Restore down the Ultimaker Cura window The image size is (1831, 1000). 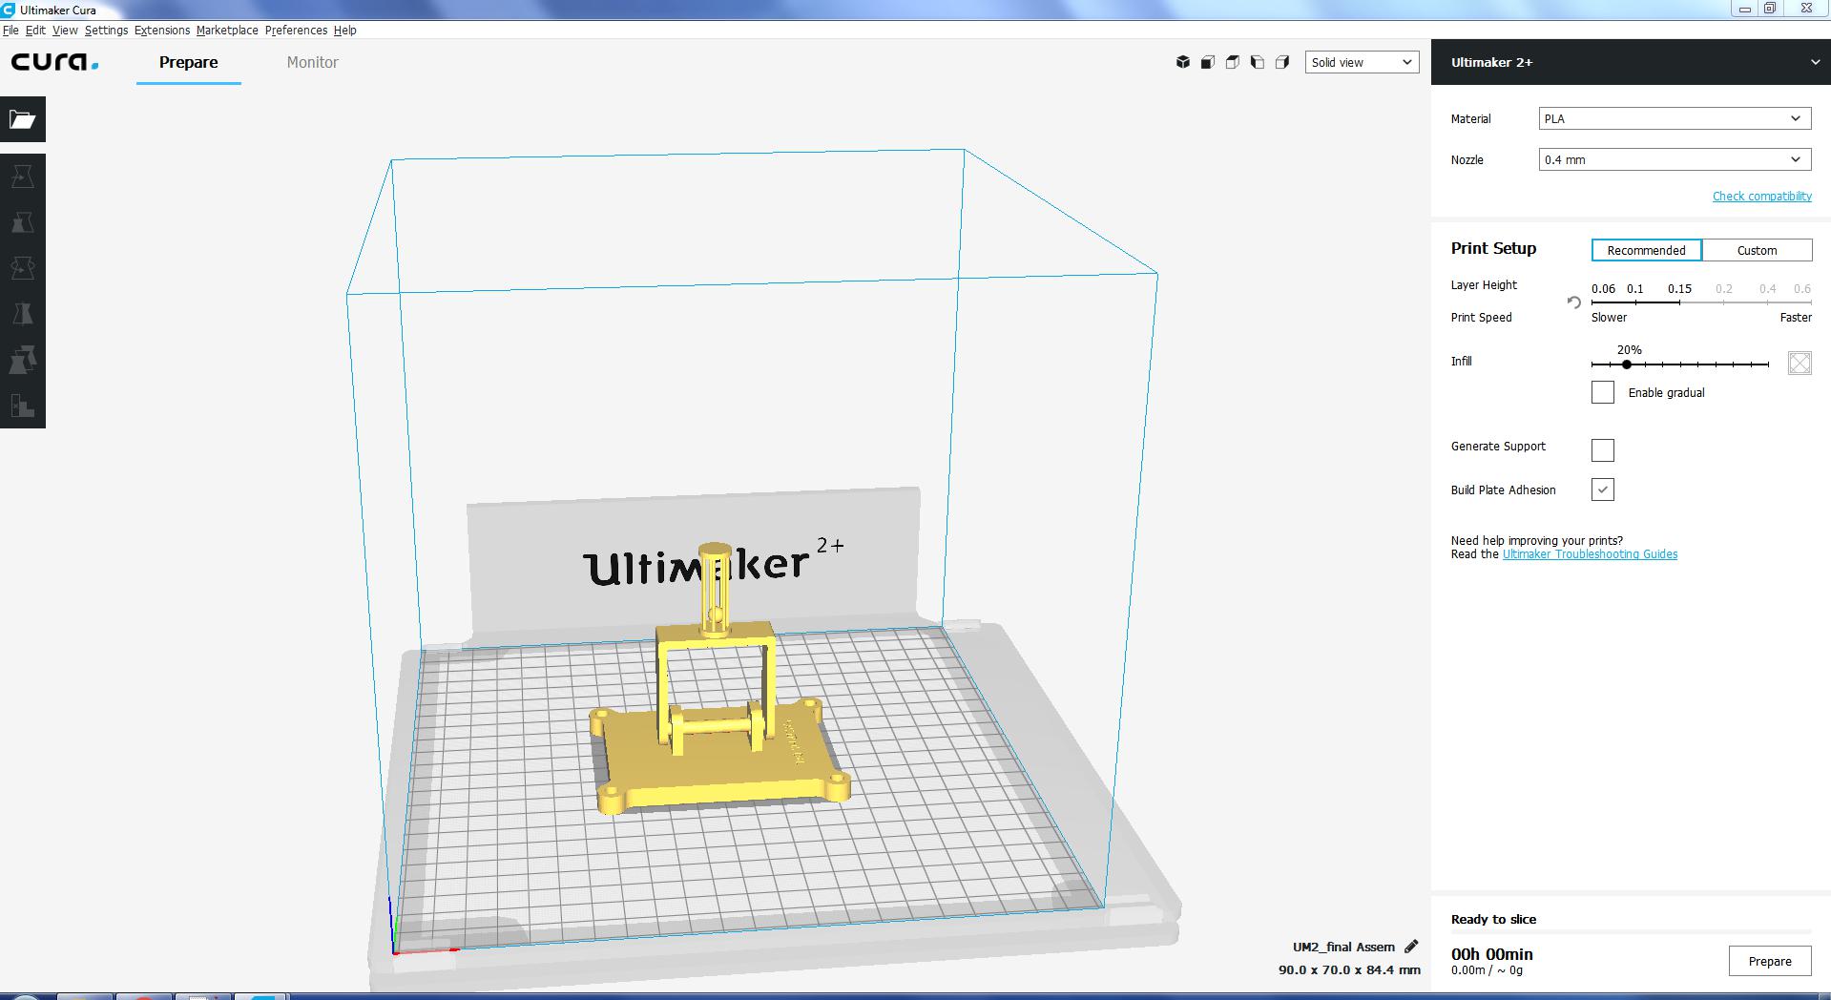tap(1770, 9)
